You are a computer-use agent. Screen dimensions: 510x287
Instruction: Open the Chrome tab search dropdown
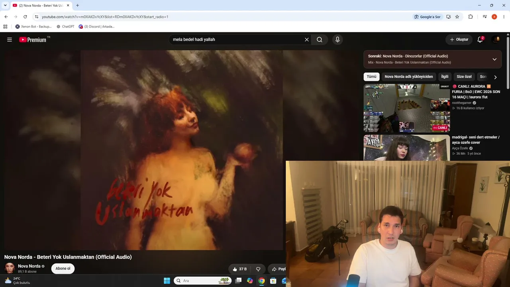point(5,5)
